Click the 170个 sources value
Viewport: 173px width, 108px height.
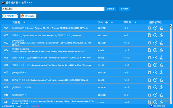click(x=127, y=58)
